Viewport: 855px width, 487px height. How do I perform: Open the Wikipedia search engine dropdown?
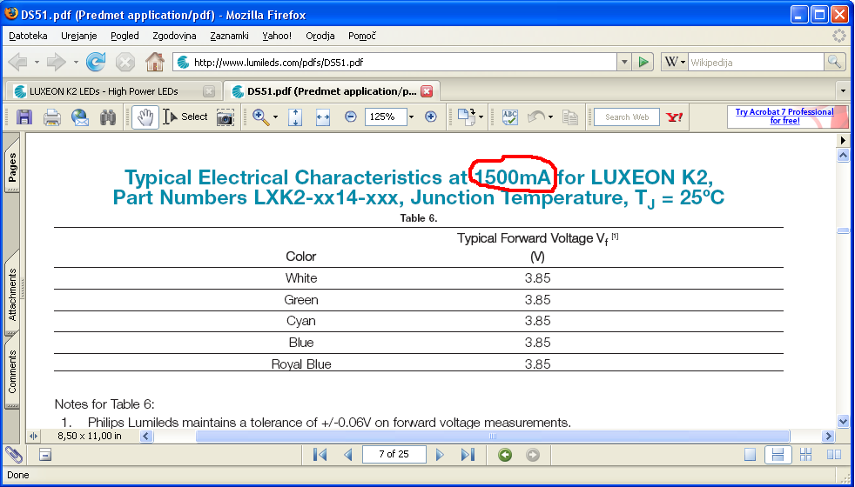coord(675,62)
